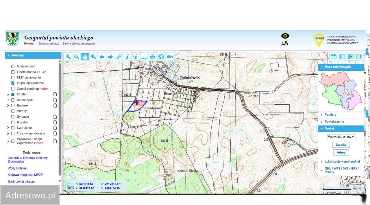Expand the Budynki layer tree arrow
This screenshot has width=370, height=205.
point(8,106)
